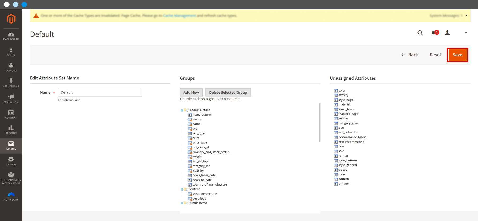This screenshot has width=478, height=221.
Task: Select the unassigned pattern attribute
Action: pos(343,179)
